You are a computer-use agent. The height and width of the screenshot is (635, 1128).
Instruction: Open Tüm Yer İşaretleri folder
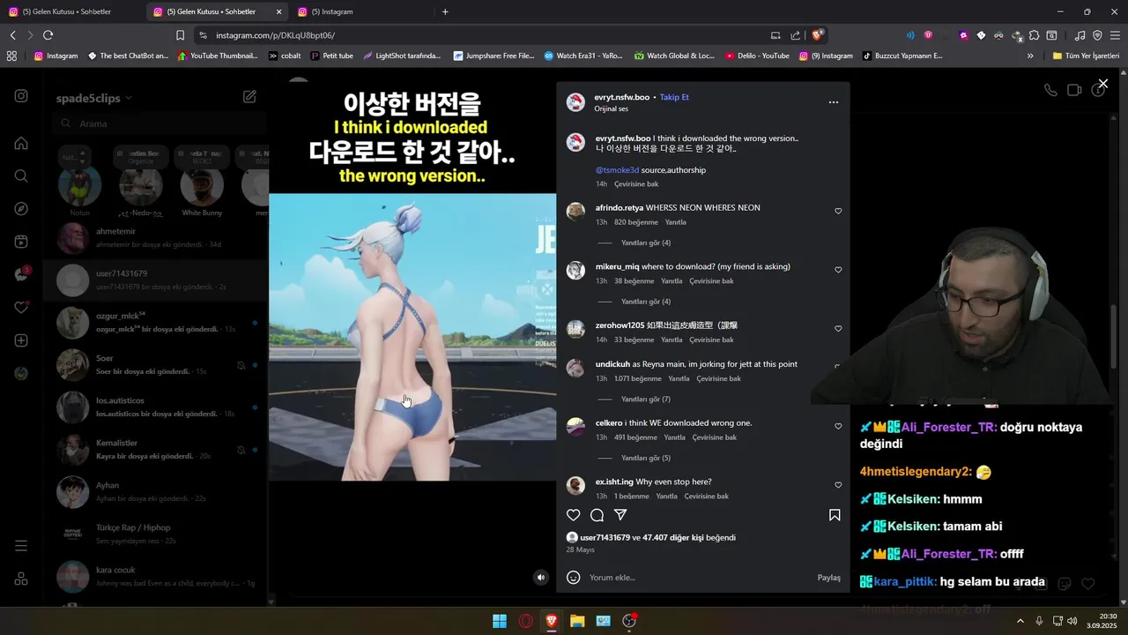1086,56
